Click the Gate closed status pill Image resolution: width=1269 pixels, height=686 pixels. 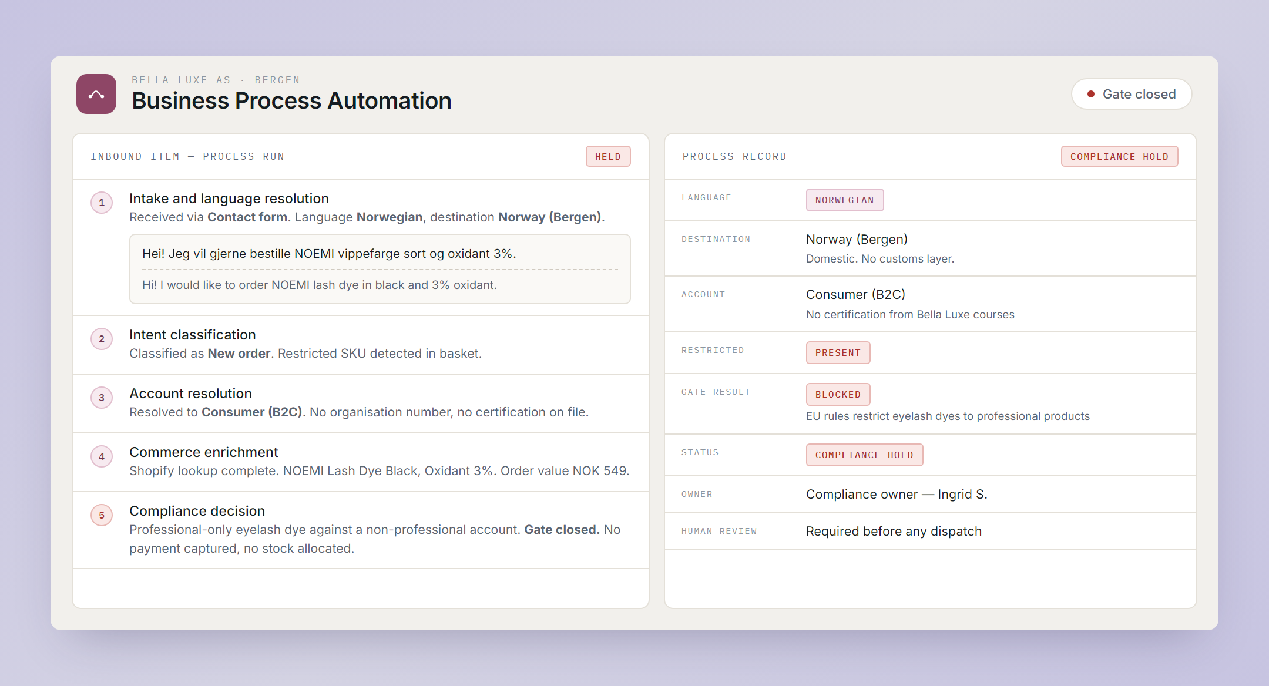click(1132, 94)
